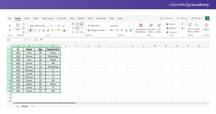
Task: Pick the yellow fill color swatch
Action: pos(58,30)
